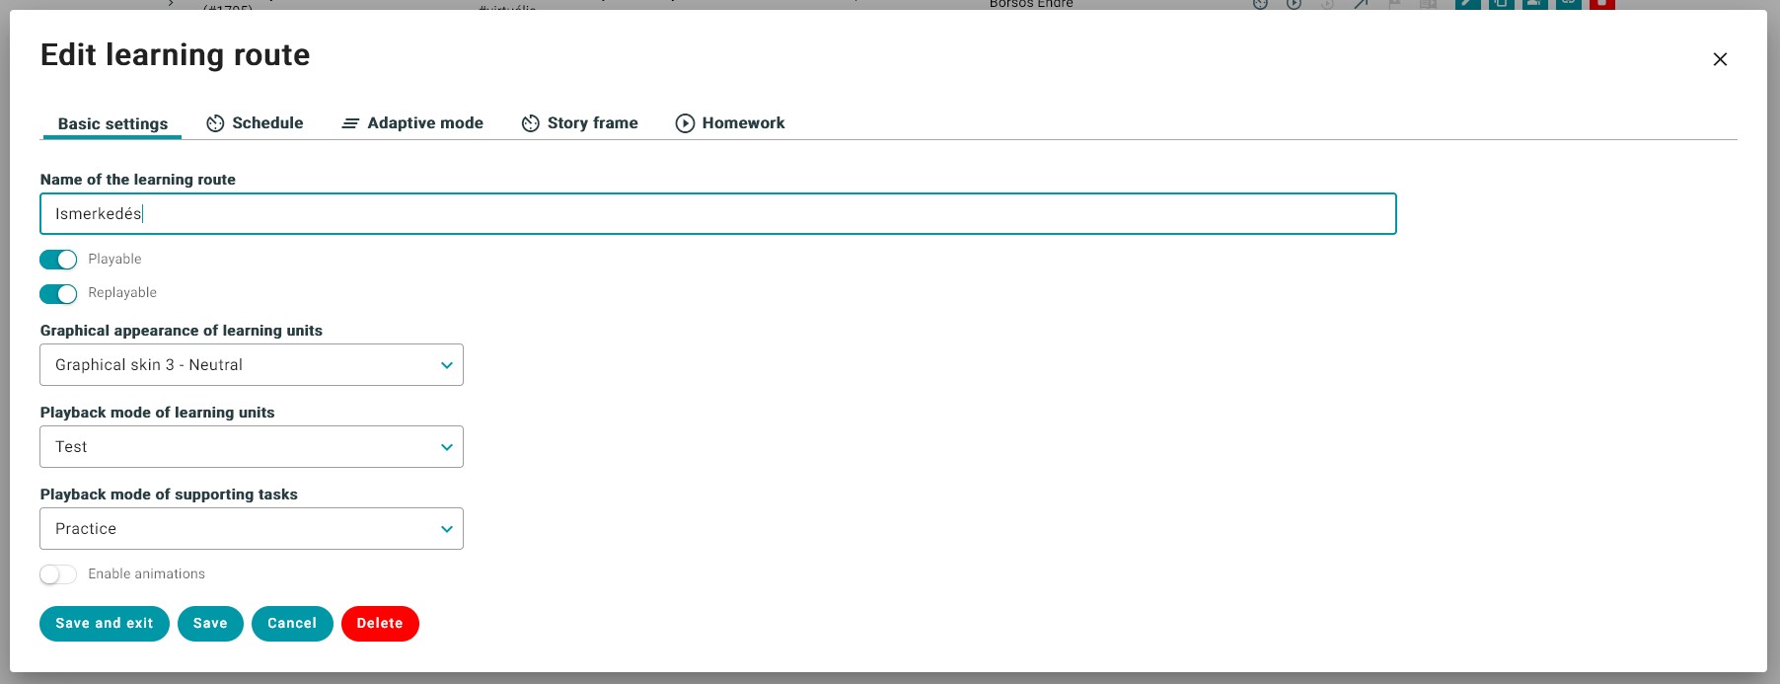Go to the Homework tab
Viewport: 1780px width, 684px height.
730,123
